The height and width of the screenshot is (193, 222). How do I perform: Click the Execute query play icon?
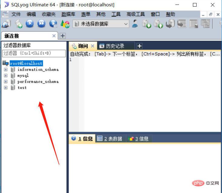[30, 24]
